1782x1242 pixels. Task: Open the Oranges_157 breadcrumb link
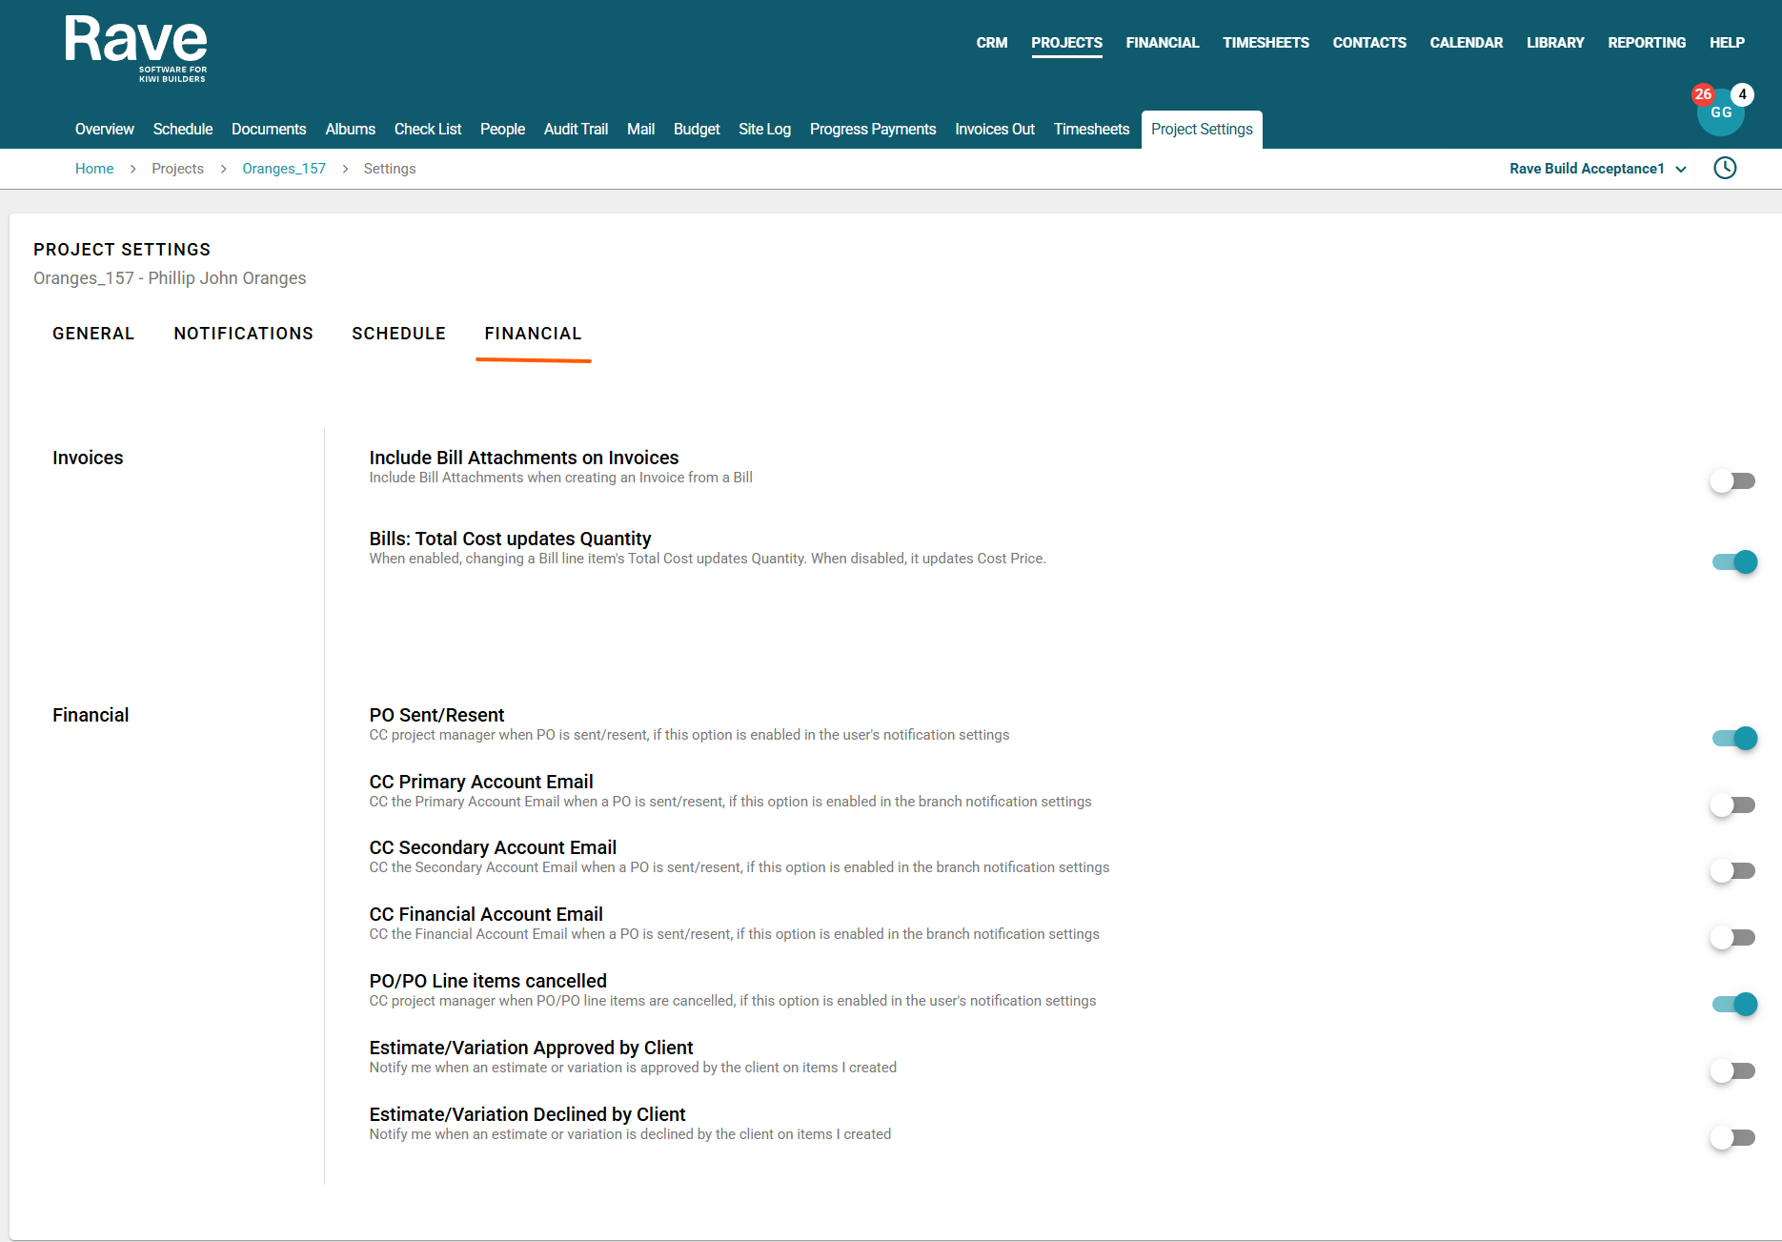[x=284, y=169]
